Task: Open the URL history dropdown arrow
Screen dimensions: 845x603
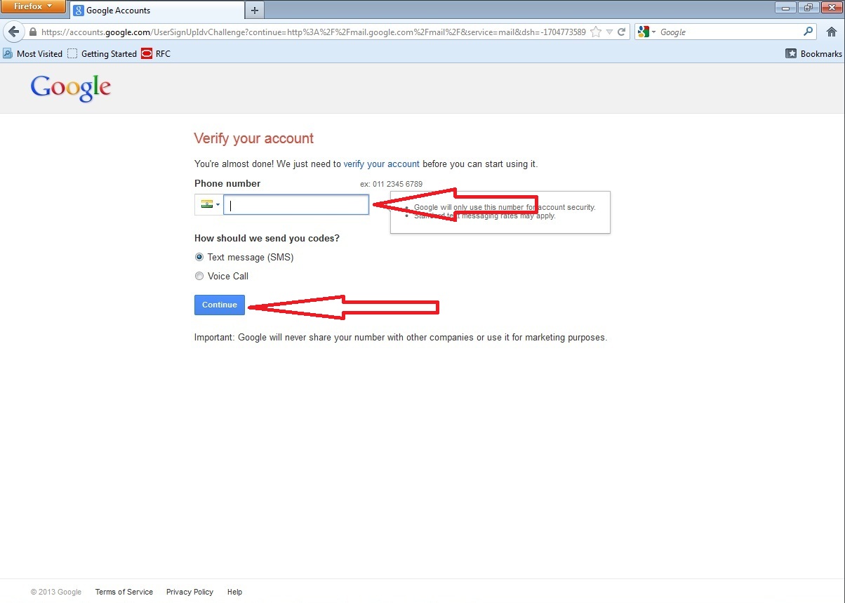Action: (x=609, y=32)
